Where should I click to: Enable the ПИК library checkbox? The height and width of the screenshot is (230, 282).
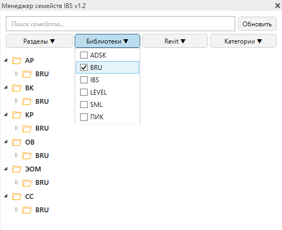(x=84, y=117)
